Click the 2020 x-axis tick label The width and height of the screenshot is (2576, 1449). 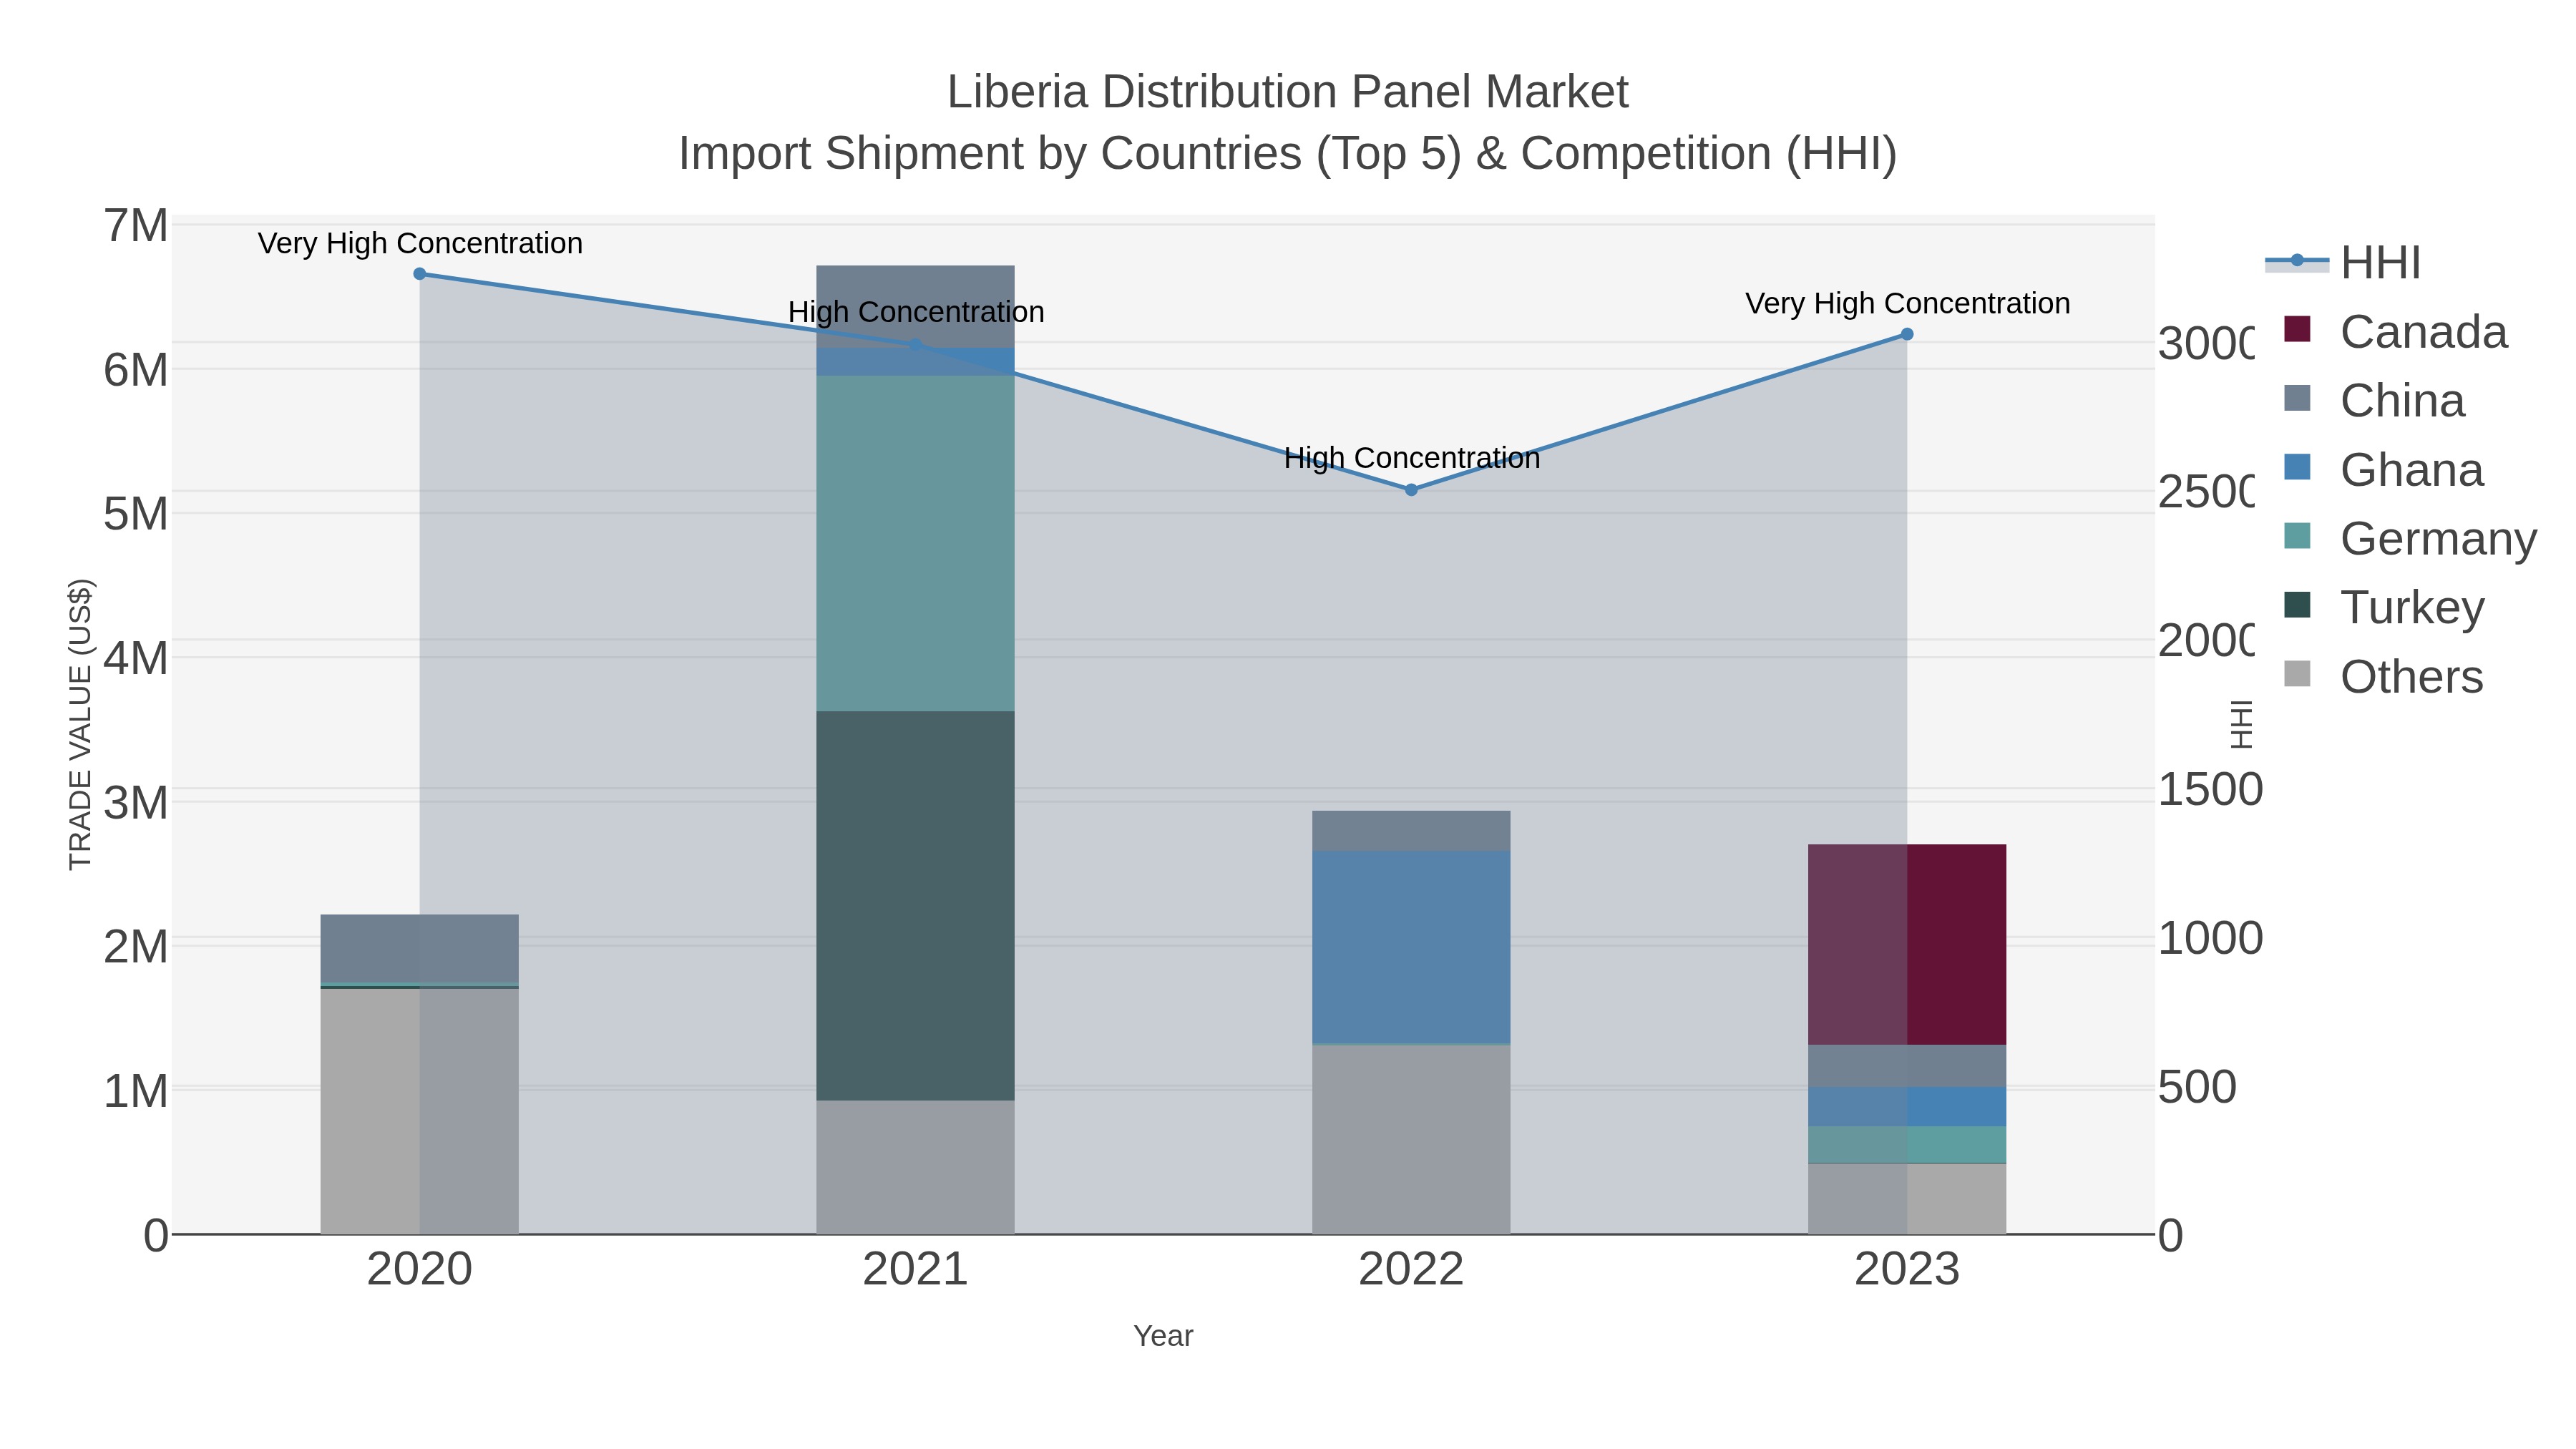point(420,1270)
